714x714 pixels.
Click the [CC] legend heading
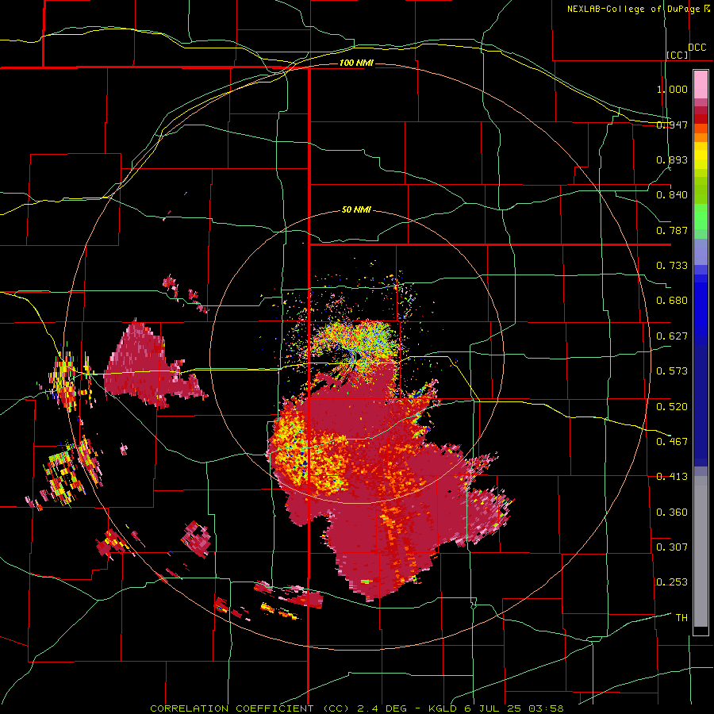(x=678, y=55)
